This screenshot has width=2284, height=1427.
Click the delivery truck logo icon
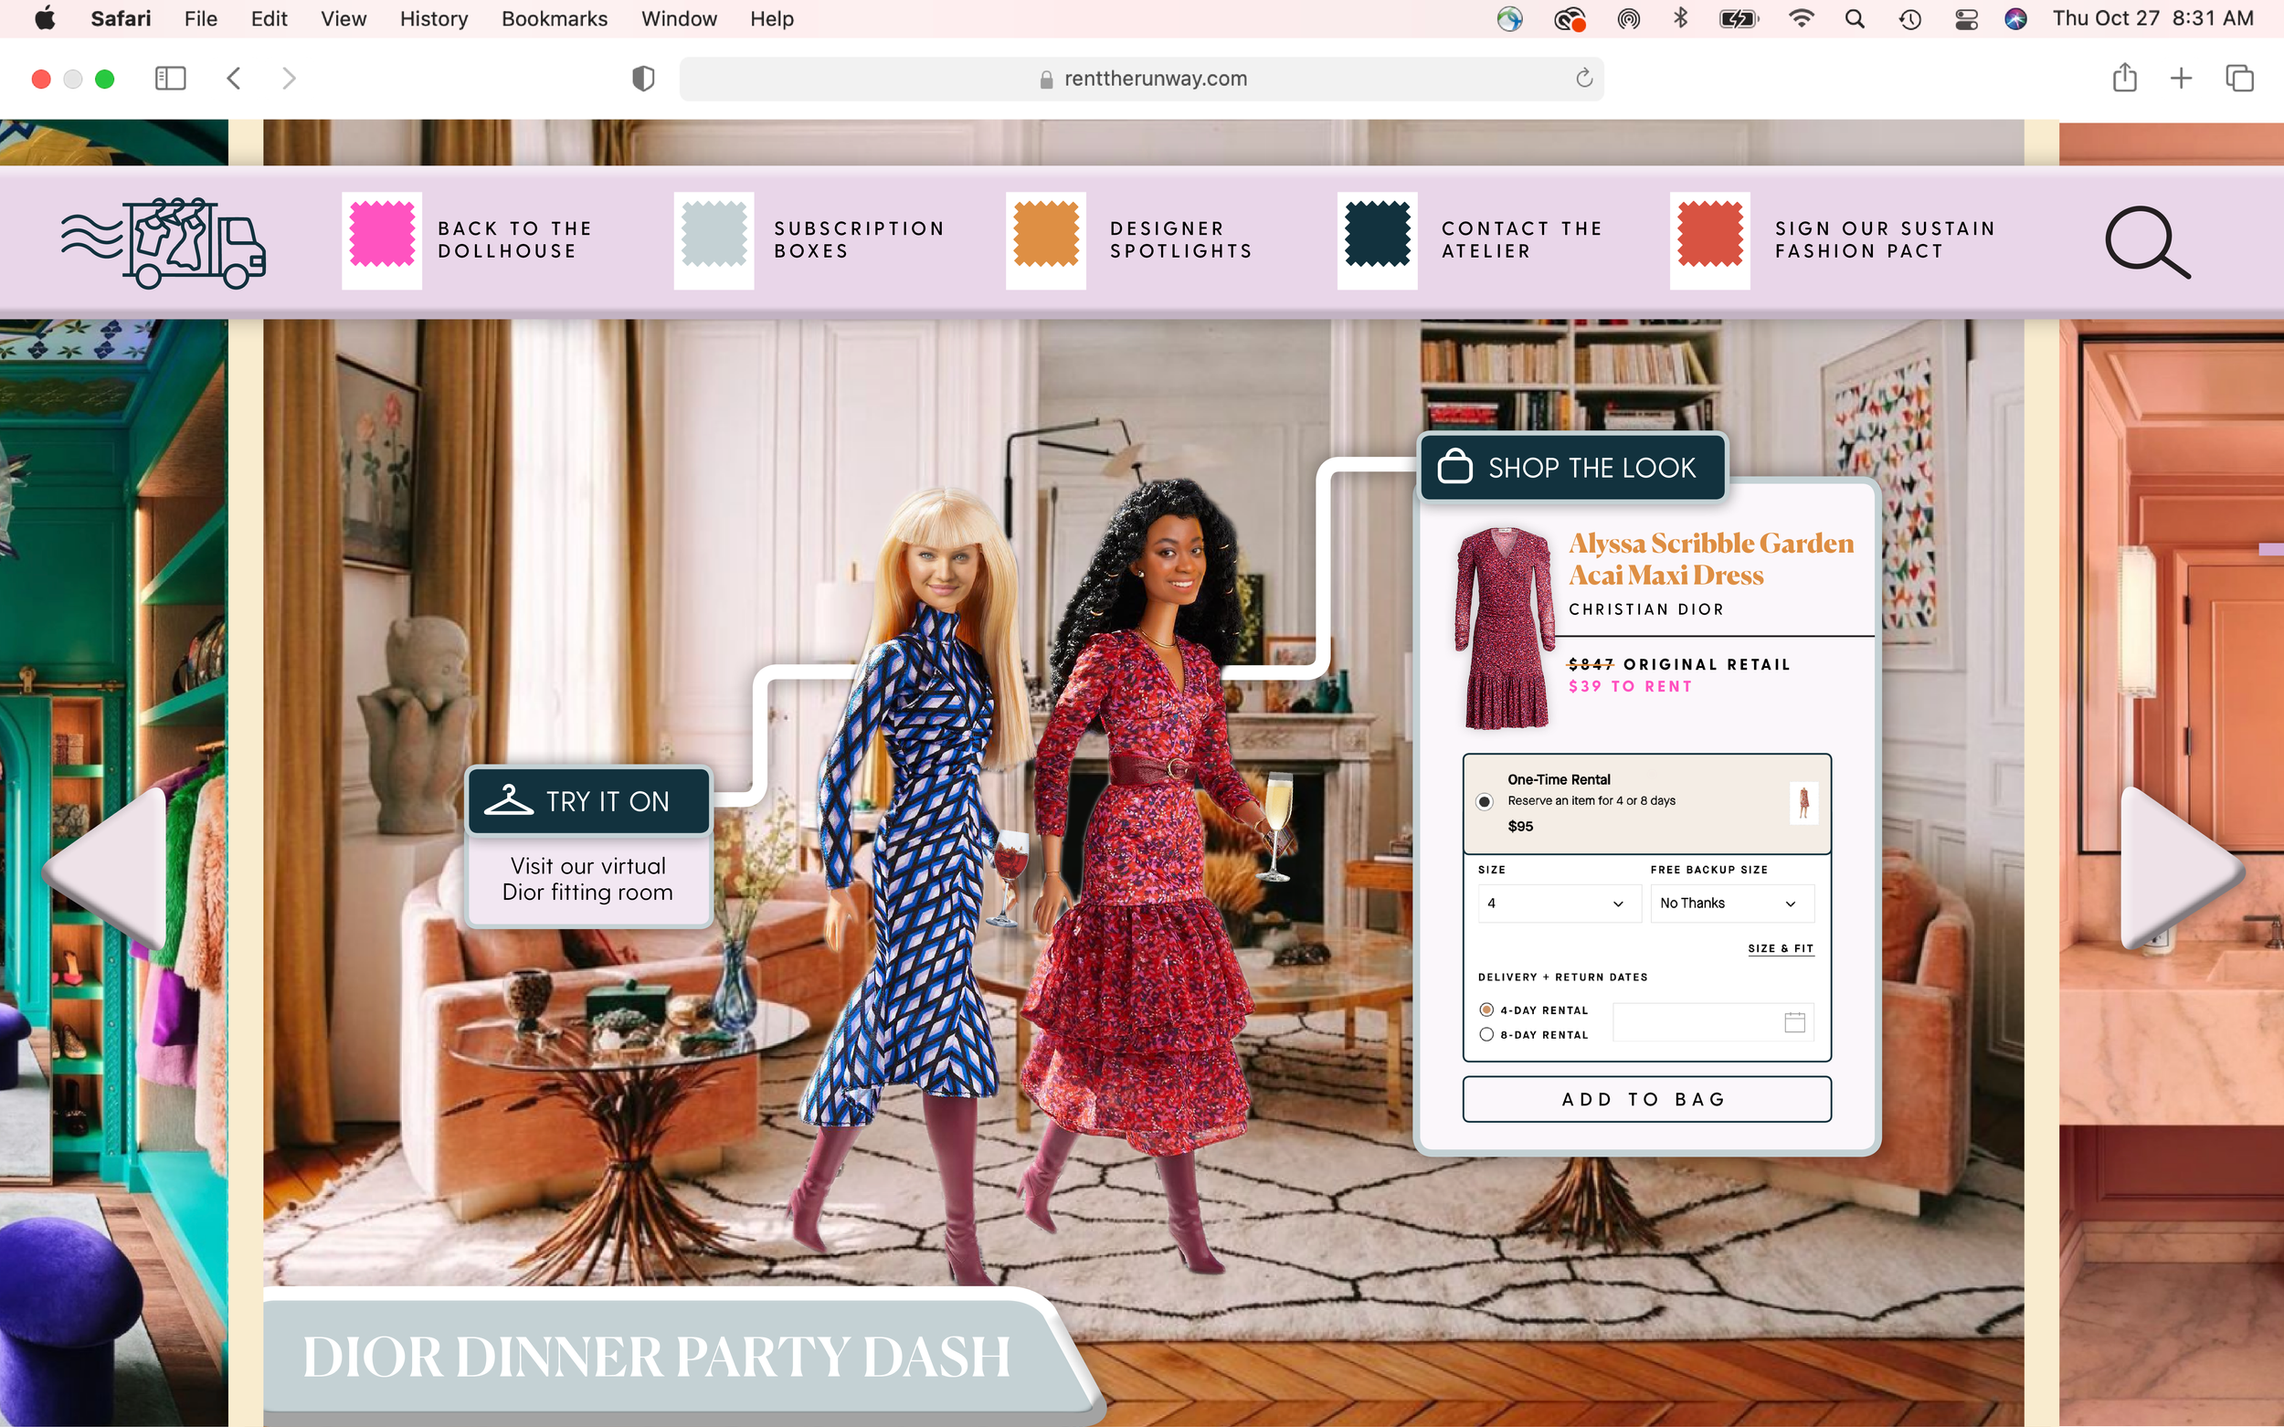coord(164,242)
